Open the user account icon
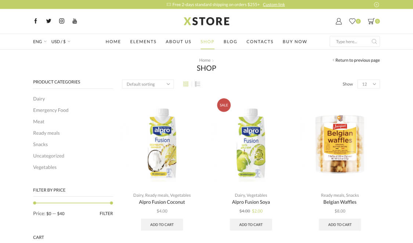The height and width of the screenshot is (243, 413). click(x=339, y=21)
